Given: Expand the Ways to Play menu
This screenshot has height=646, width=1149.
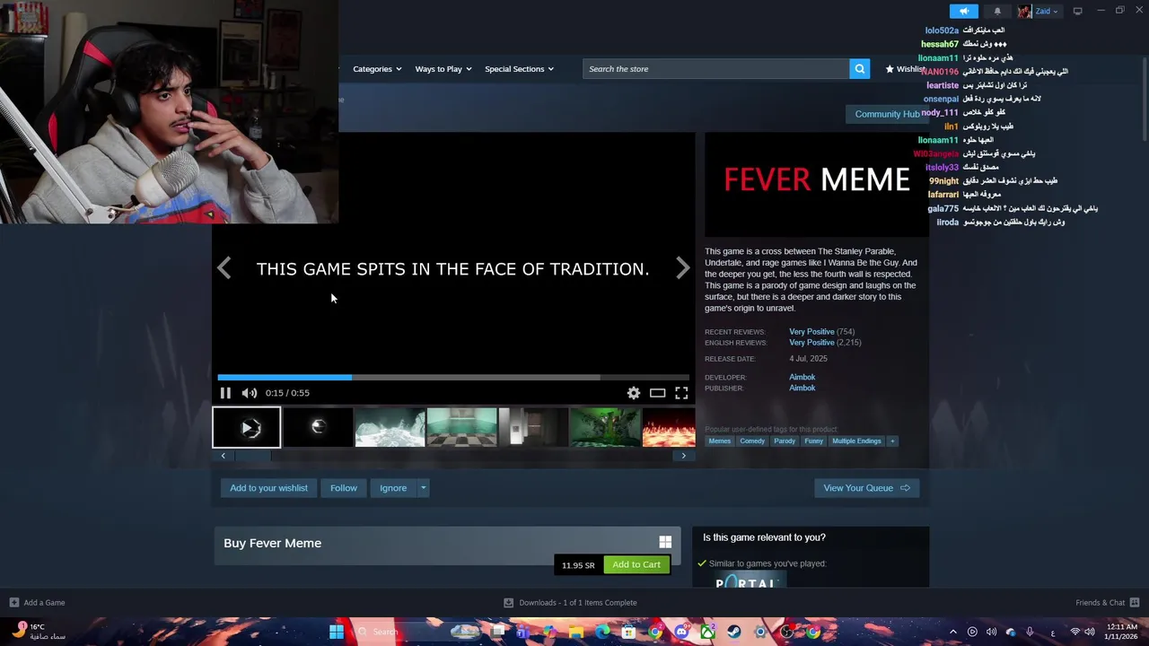Looking at the screenshot, I should coord(443,69).
